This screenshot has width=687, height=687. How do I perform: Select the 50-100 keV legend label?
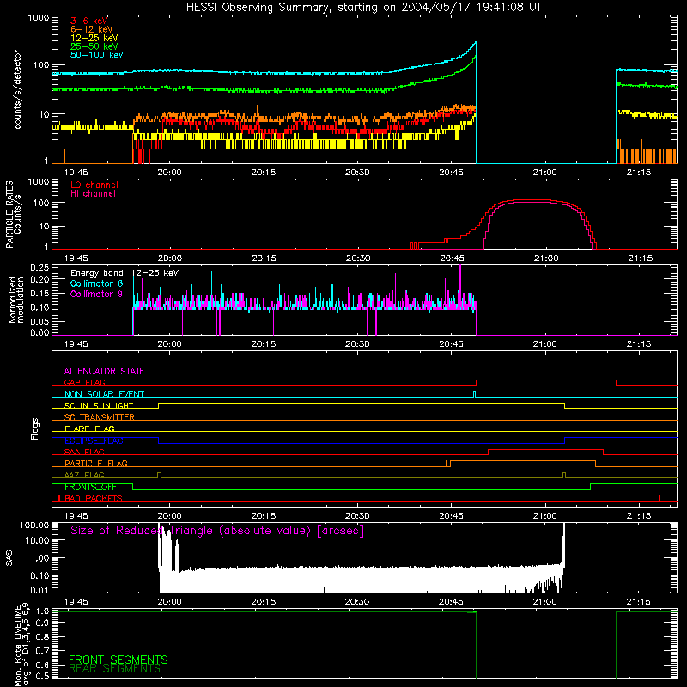tap(97, 55)
